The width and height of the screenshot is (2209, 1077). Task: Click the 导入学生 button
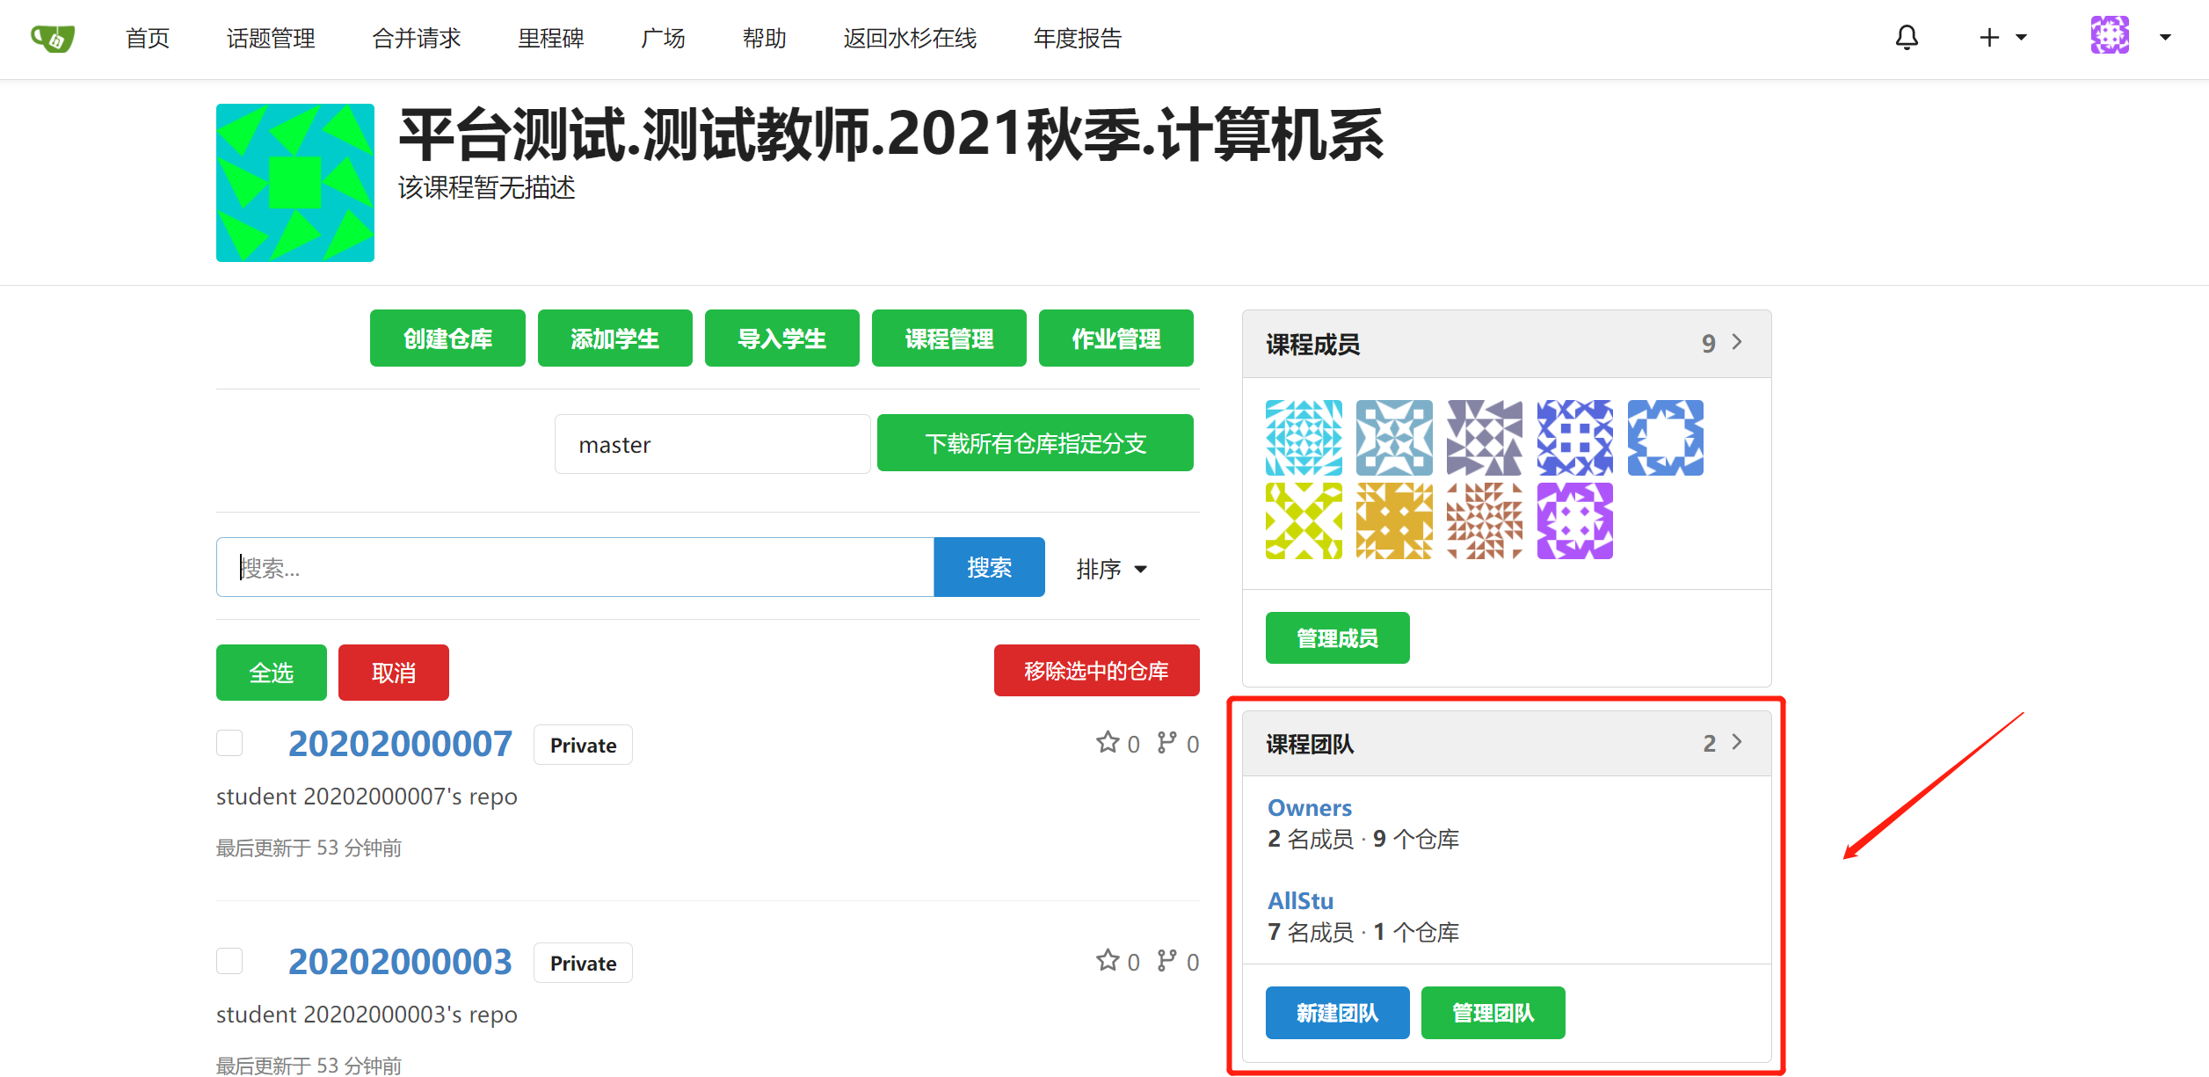pyautogui.click(x=782, y=338)
